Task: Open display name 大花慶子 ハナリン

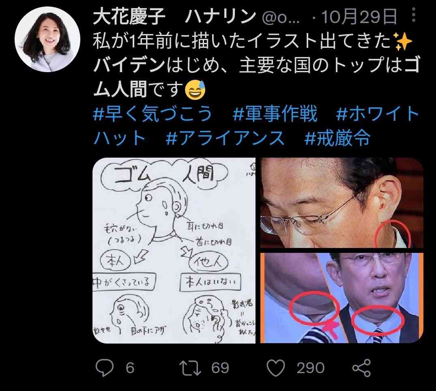Action: point(174,16)
